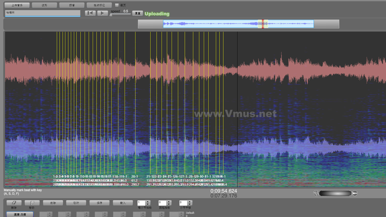
Task: Click the rewind-to-start playback button
Action: tap(90, 13)
